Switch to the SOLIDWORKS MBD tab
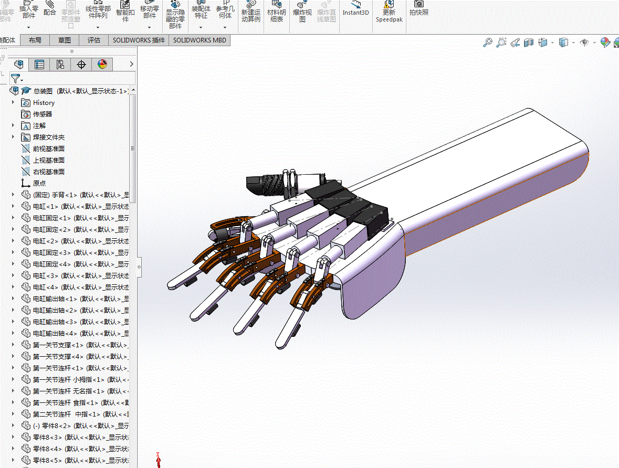Screen dimensions: 619x468 (x=200, y=40)
